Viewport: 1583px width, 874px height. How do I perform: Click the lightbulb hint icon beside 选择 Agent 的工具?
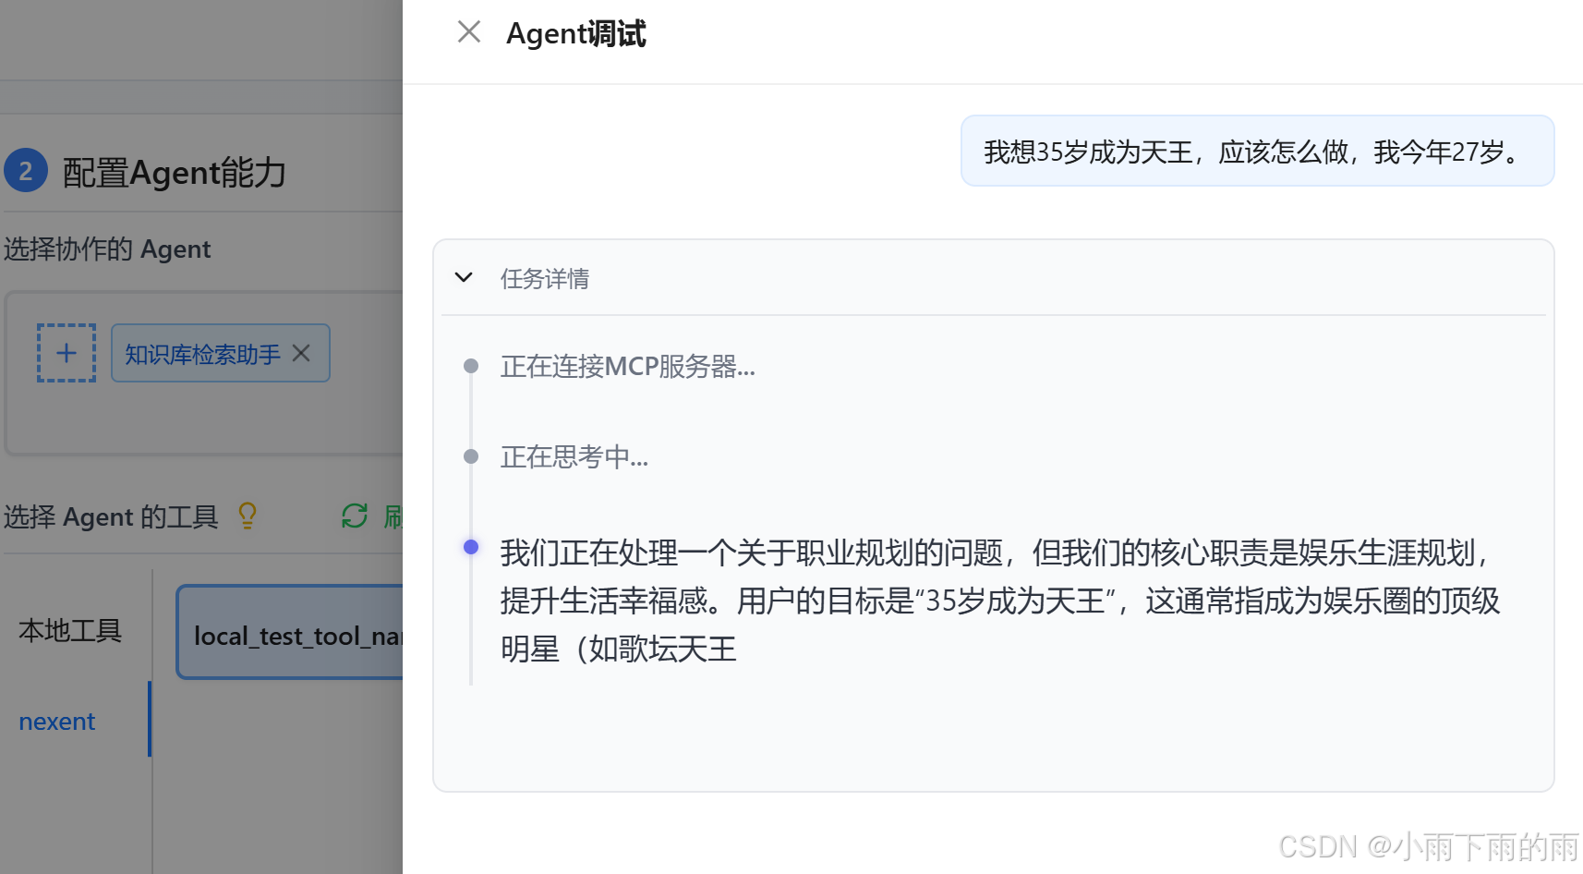tap(247, 516)
